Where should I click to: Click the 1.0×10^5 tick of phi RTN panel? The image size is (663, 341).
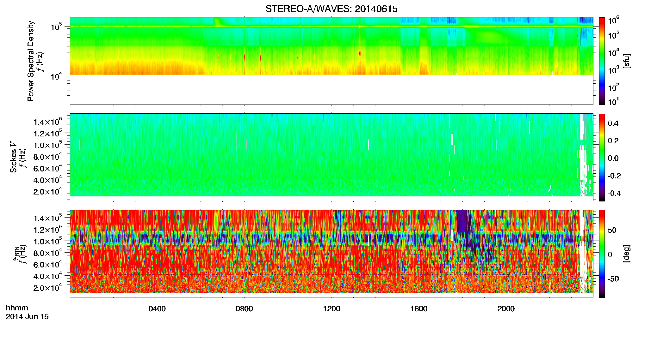(x=48, y=242)
